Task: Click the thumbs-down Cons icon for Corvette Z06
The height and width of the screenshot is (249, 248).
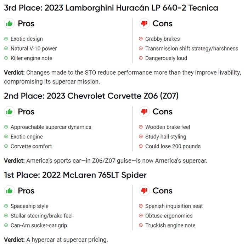Action: (144, 112)
